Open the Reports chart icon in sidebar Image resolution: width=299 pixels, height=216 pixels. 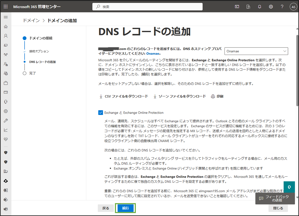point(6,130)
